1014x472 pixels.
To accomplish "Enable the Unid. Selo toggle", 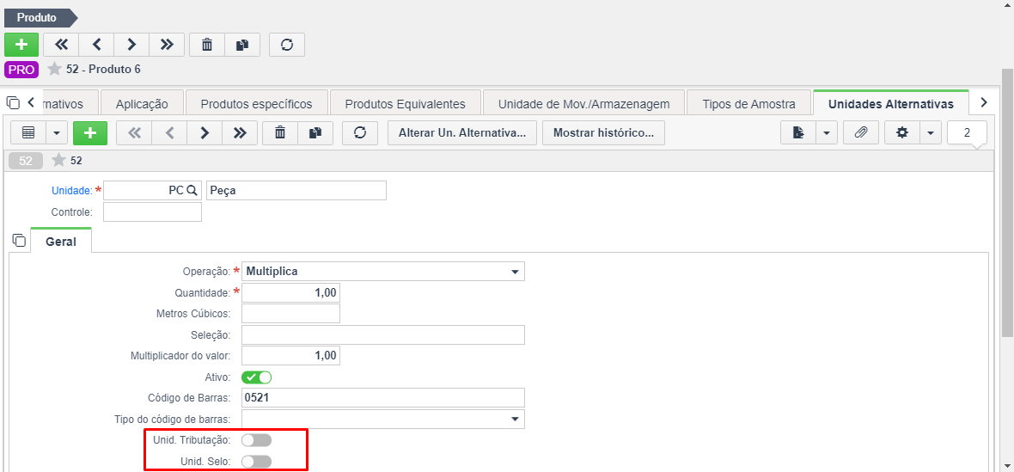I will coord(256,461).
